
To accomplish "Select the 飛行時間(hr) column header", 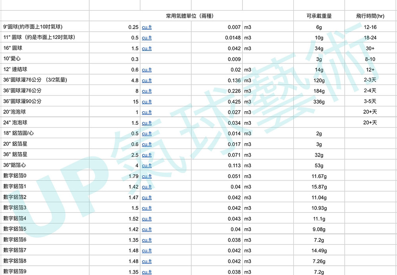I will (x=371, y=16).
